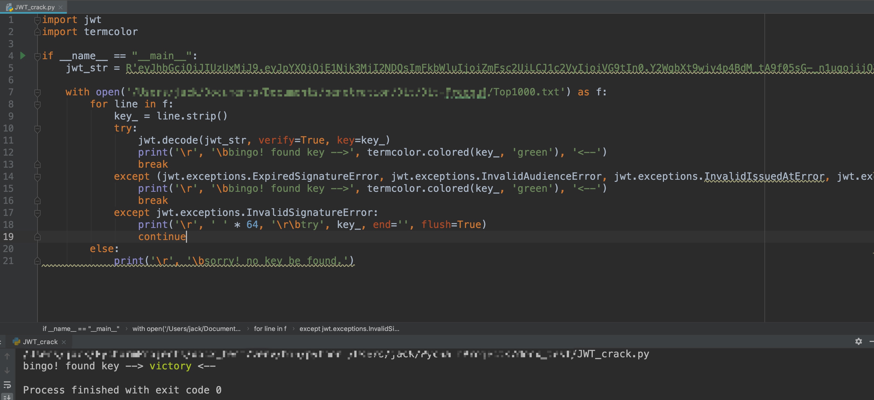The height and width of the screenshot is (400, 874).
Task: Click 'termcolor' on import line 2
Action: (111, 32)
